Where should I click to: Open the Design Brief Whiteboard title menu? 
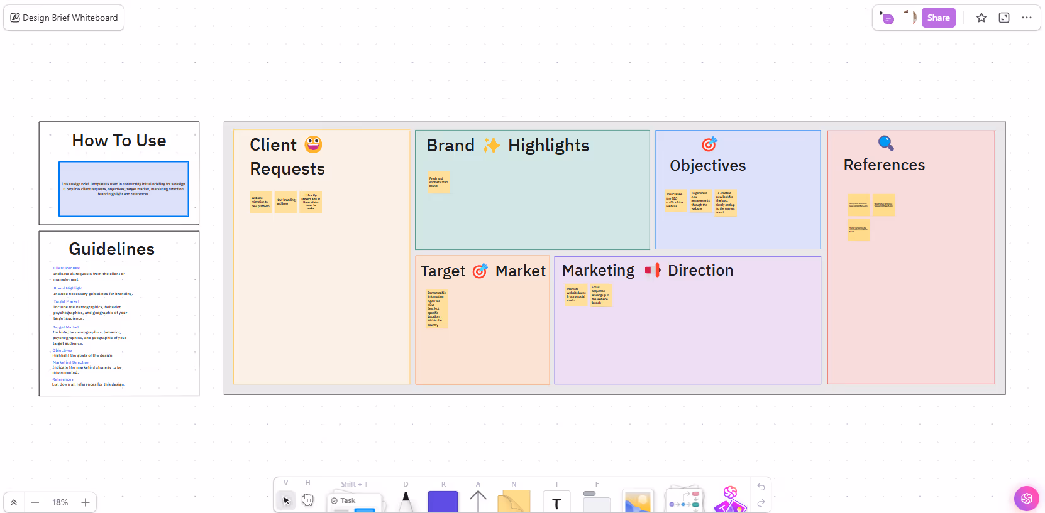click(63, 18)
